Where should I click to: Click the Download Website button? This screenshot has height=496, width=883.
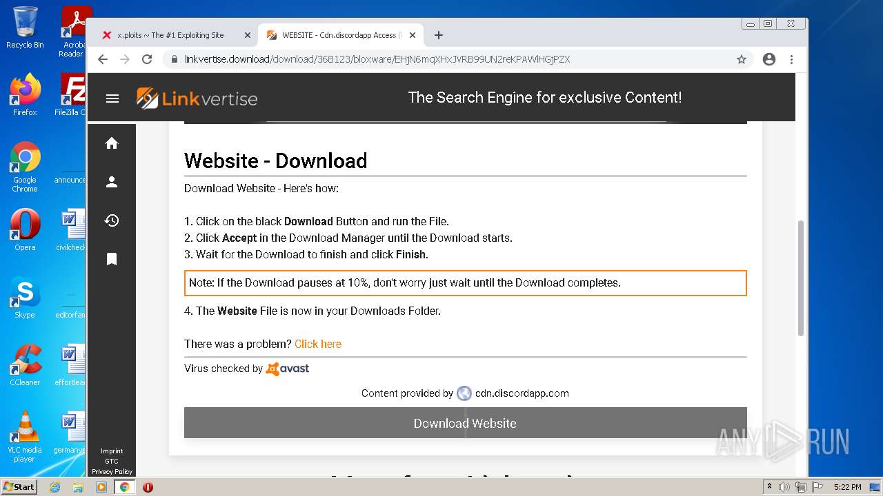[465, 423]
